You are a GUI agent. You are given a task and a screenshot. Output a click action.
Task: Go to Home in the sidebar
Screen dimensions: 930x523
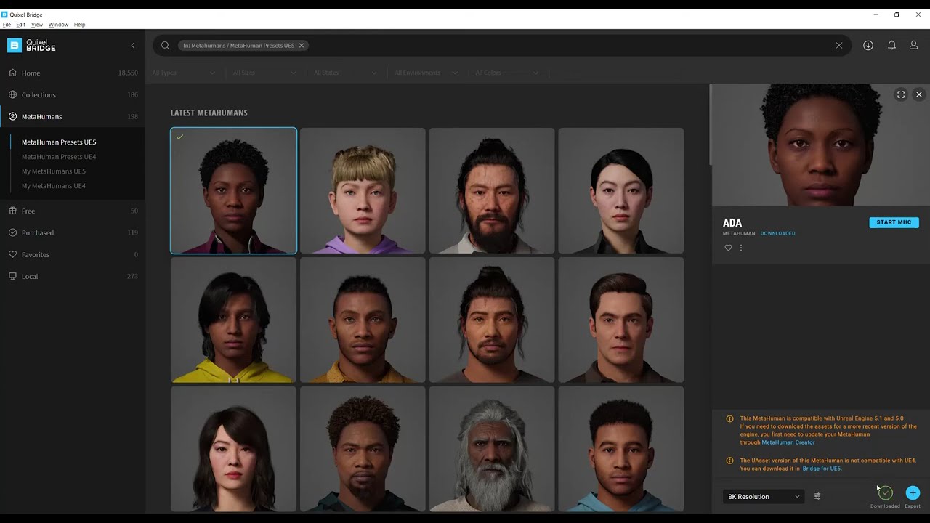[x=73, y=73]
